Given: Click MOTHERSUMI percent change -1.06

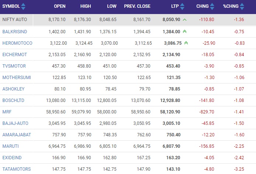Looking at the screenshot, I should [x=239, y=77].
